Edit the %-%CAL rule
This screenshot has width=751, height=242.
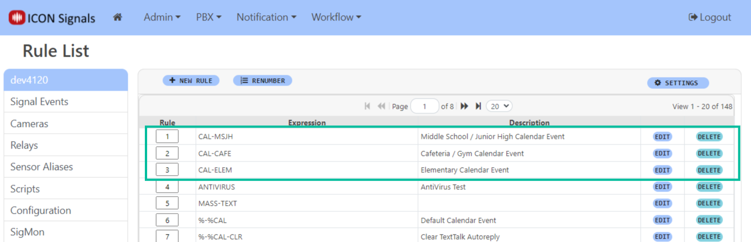pos(662,220)
